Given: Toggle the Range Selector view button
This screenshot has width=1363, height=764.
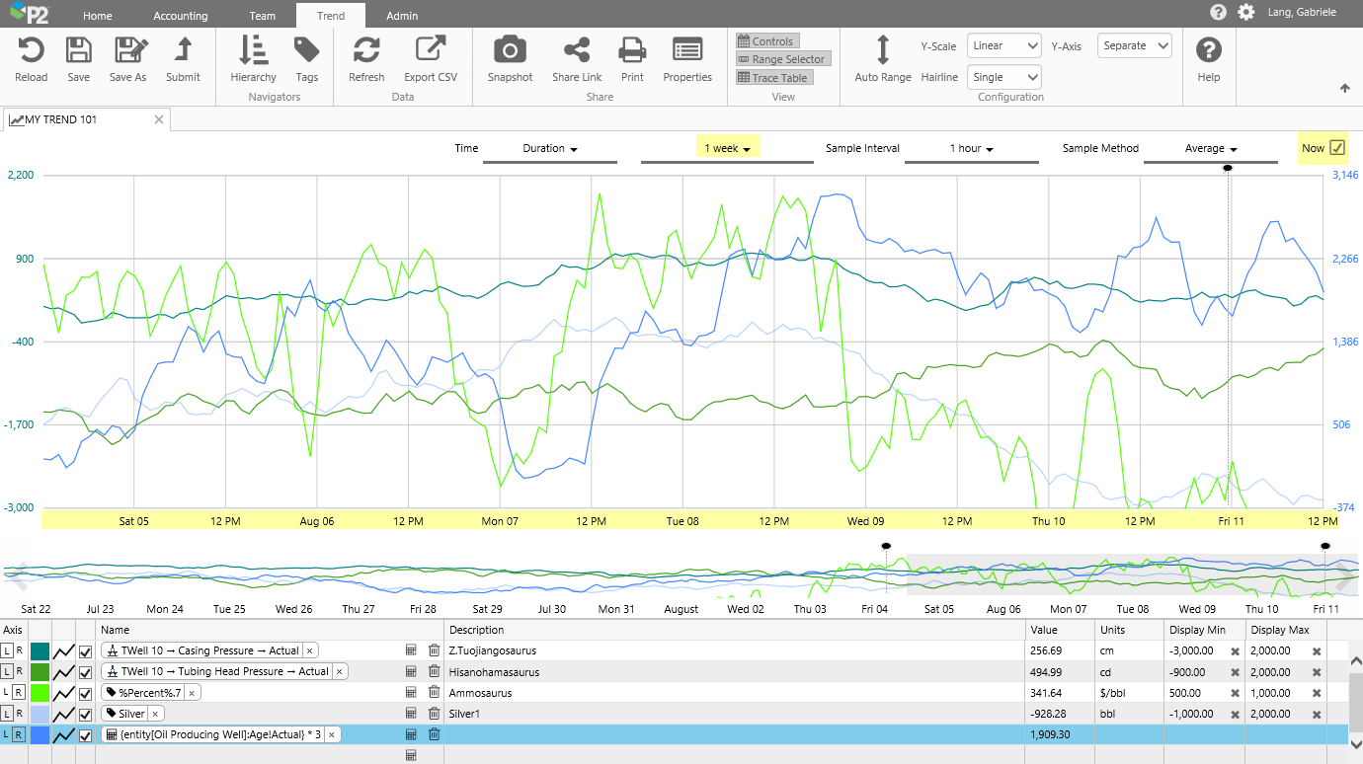Looking at the screenshot, I should pyautogui.click(x=782, y=59).
